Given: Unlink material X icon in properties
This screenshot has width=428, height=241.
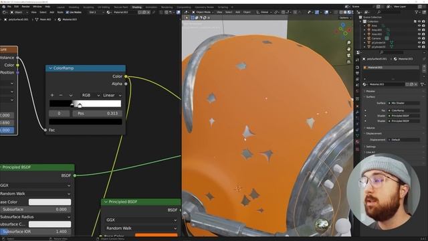Looking at the screenshot, I should (x=416, y=84).
